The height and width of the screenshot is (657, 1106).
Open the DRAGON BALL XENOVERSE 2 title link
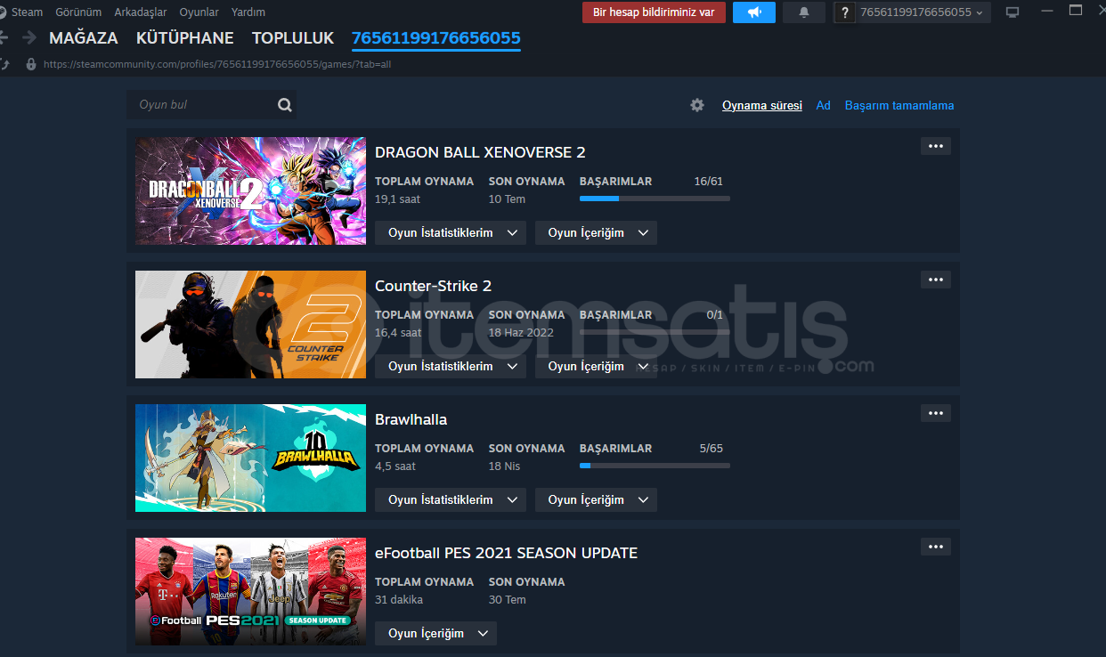tap(480, 152)
